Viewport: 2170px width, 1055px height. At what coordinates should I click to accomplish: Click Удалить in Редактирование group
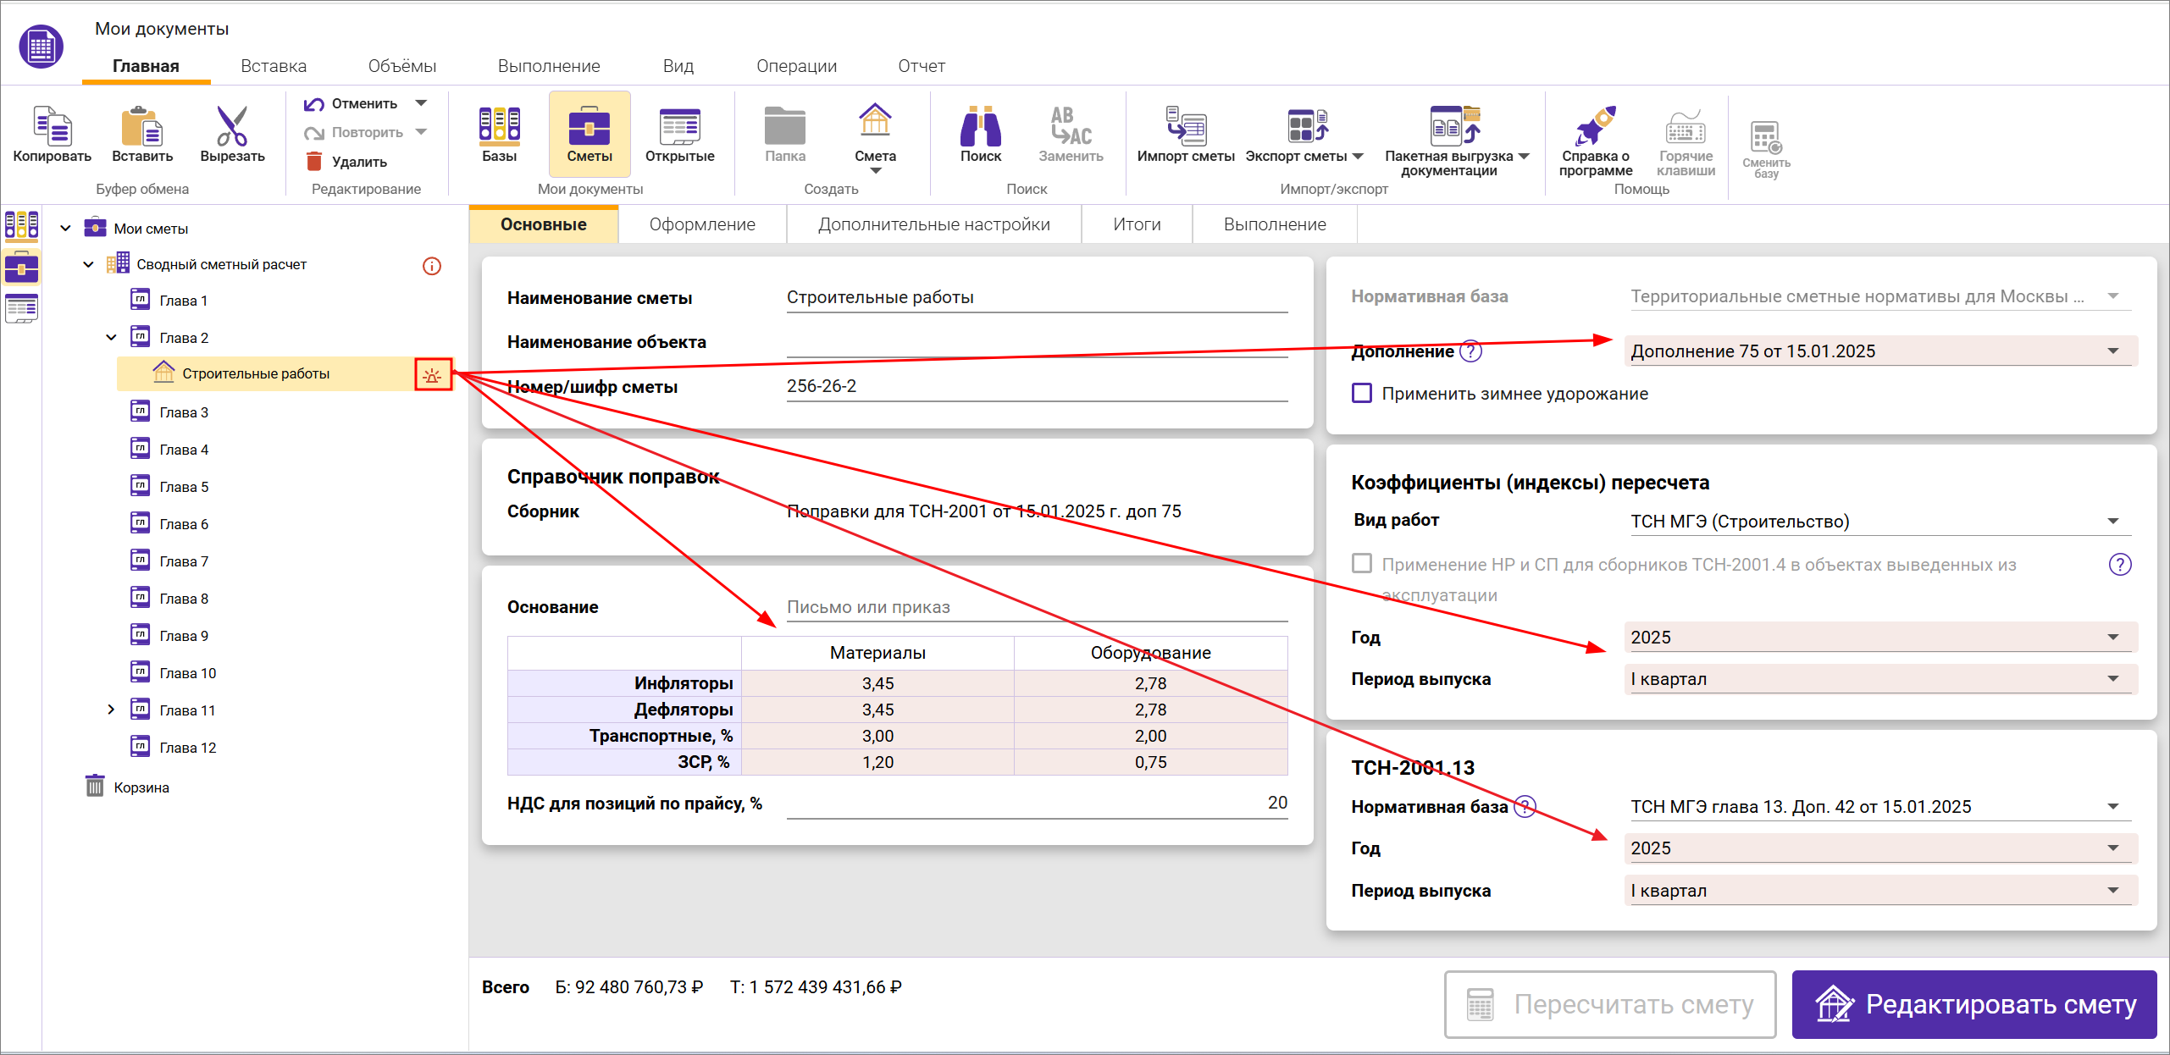[x=358, y=162]
